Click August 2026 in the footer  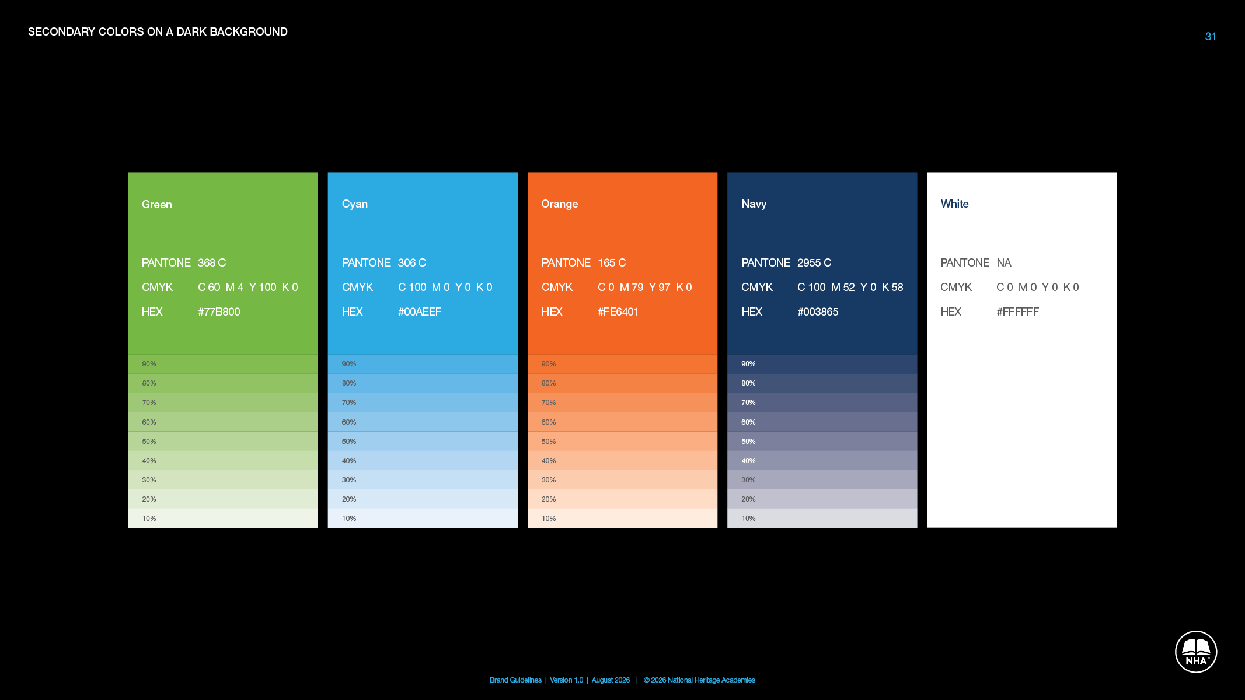(611, 680)
